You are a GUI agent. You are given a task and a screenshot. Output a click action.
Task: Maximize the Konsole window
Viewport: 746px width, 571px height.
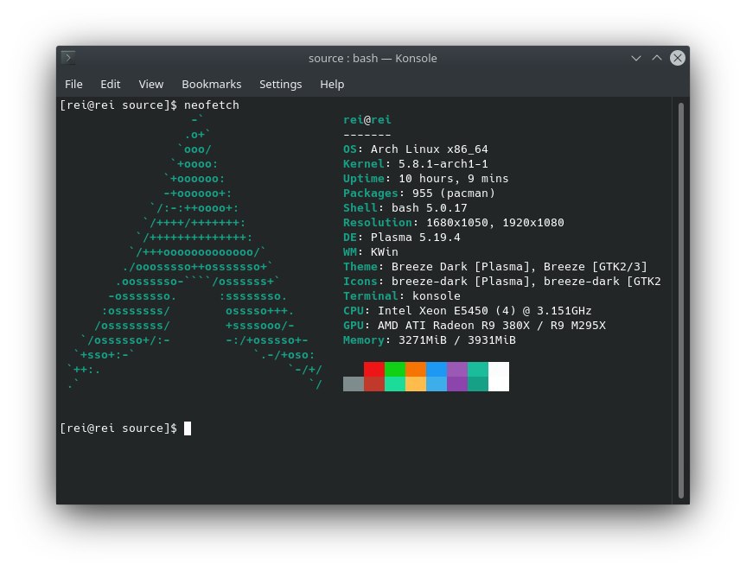(x=657, y=58)
